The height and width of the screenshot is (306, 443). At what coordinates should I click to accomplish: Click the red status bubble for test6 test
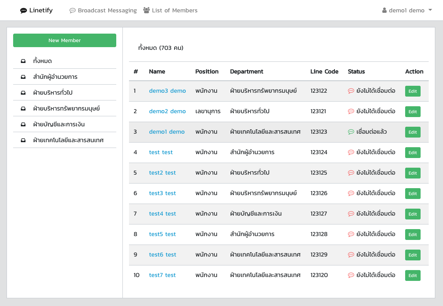[x=351, y=255]
